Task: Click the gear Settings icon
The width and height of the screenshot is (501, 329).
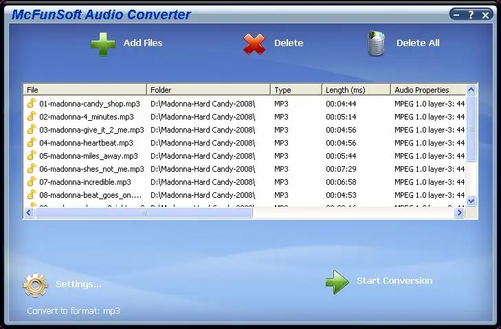Action: click(x=36, y=285)
